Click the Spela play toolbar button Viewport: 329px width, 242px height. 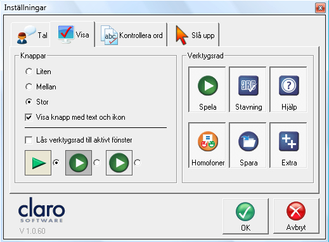point(207,89)
